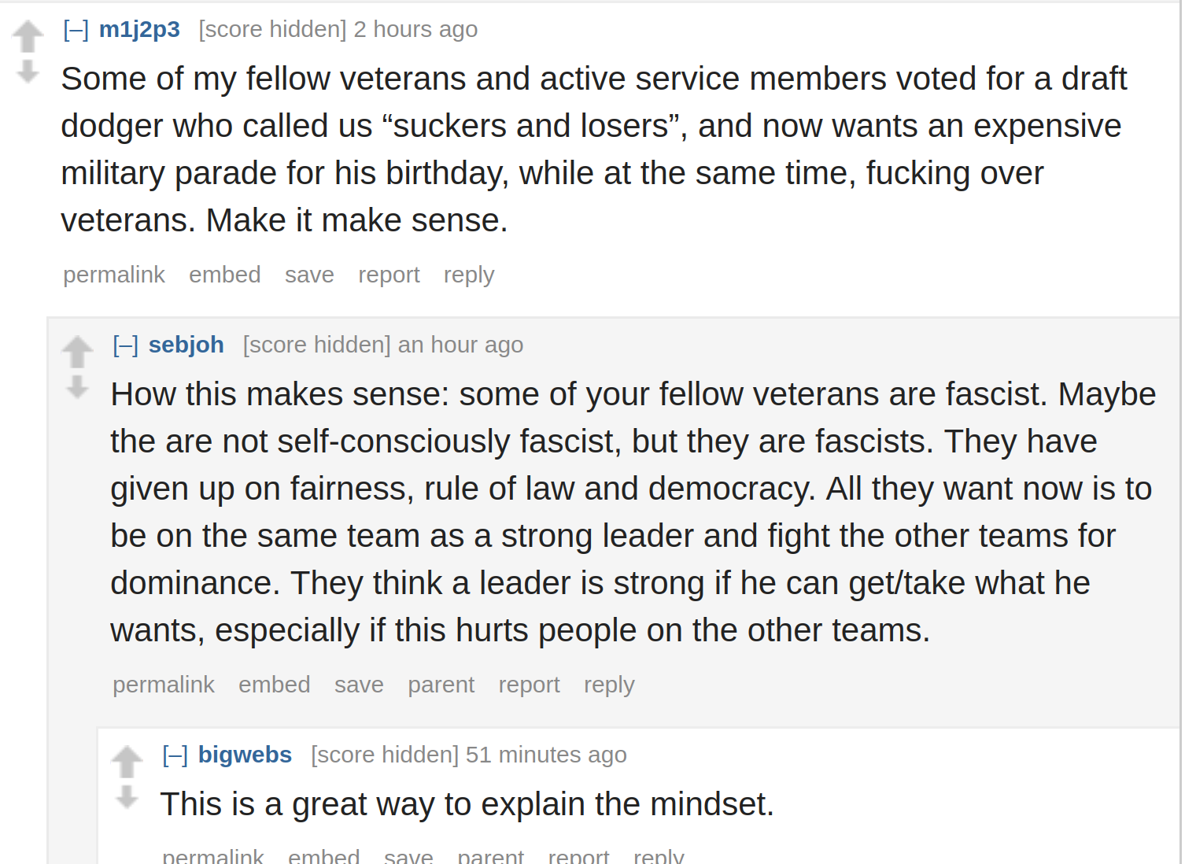Downvote bigwebs's comment

(x=127, y=796)
